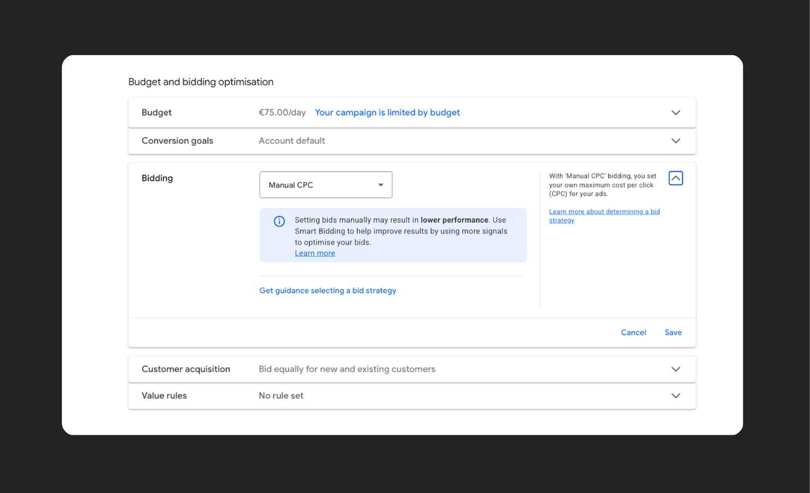Open 'Get guidance selecting a bid strategy'
This screenshot has height=493, width=810.
click(328, 291)
